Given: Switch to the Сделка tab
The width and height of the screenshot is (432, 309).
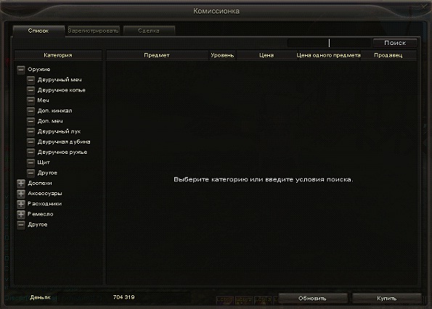Looking at the screenshot, I should click(x=149, y=30).
